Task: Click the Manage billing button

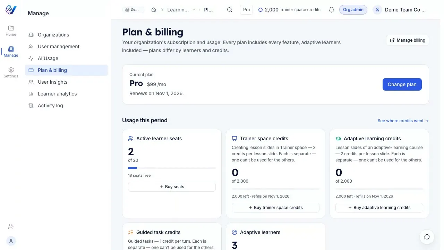Action: (x=408, y=40)
